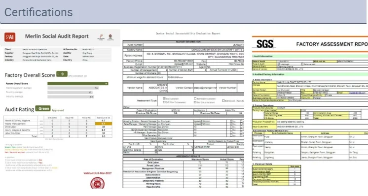Screen dimensions: 368x196
Task: Click the SGS logo
Action: pos(265,44)
